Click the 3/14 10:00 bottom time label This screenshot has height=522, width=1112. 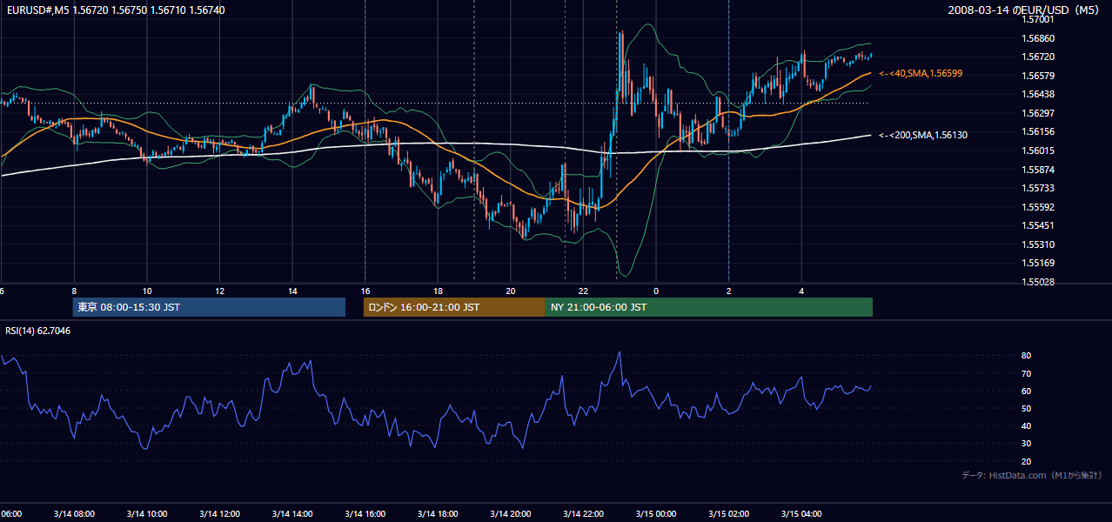[146, 513]
